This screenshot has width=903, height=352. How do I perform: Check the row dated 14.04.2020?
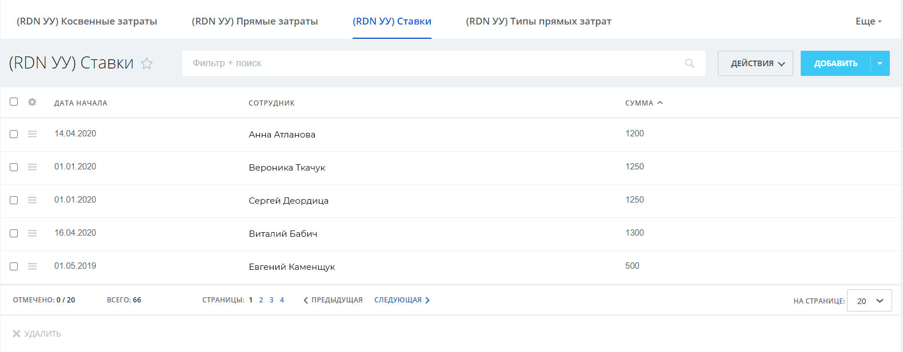(14, 134)
